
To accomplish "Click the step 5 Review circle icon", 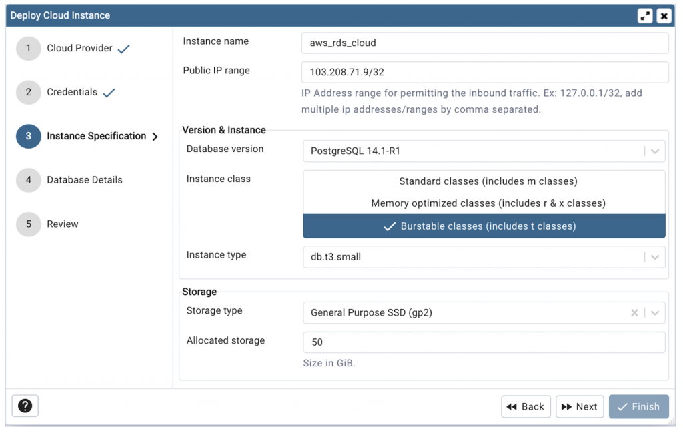I will 28,224.
